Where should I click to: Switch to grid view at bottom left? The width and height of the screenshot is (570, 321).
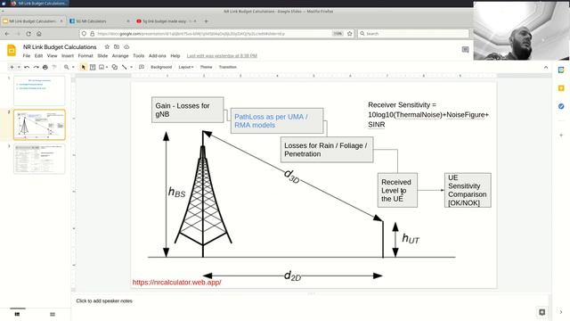(x=53, y=314)
